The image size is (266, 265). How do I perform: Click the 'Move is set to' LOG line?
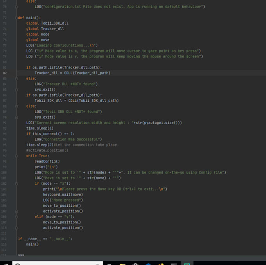pos(78,178)
